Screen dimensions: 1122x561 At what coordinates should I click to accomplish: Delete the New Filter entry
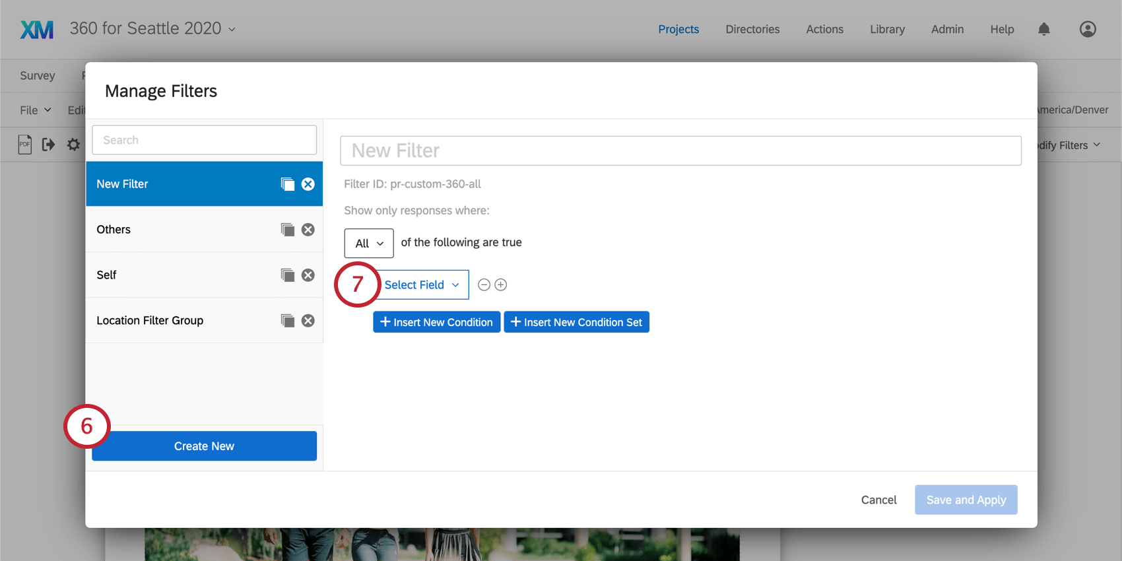tap(308, 184)
